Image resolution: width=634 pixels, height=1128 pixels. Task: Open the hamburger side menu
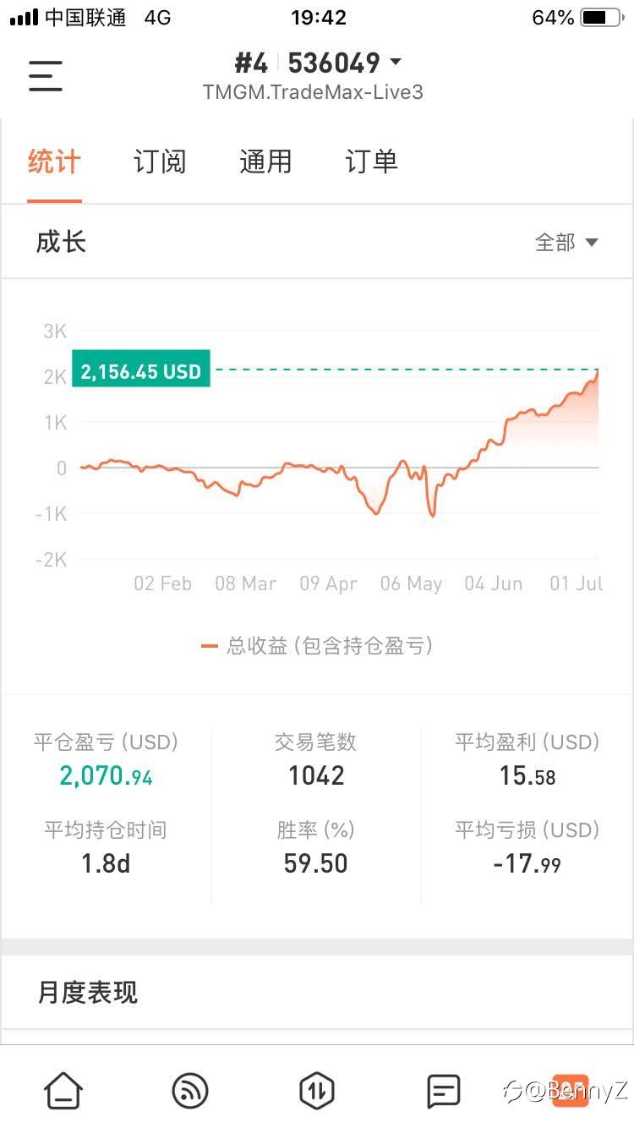pos(46,76)
